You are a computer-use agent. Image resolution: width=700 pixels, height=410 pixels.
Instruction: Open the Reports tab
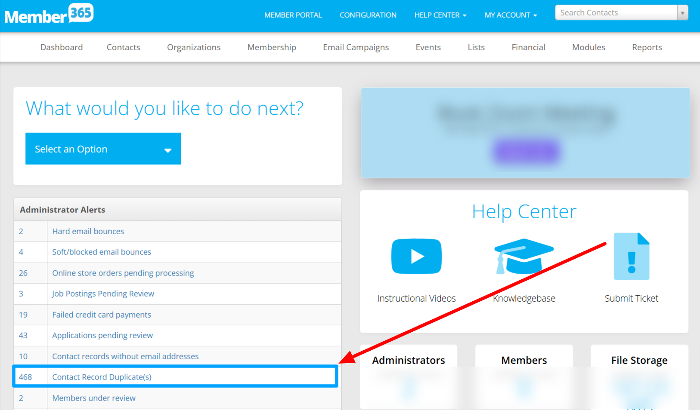[647, 47]
